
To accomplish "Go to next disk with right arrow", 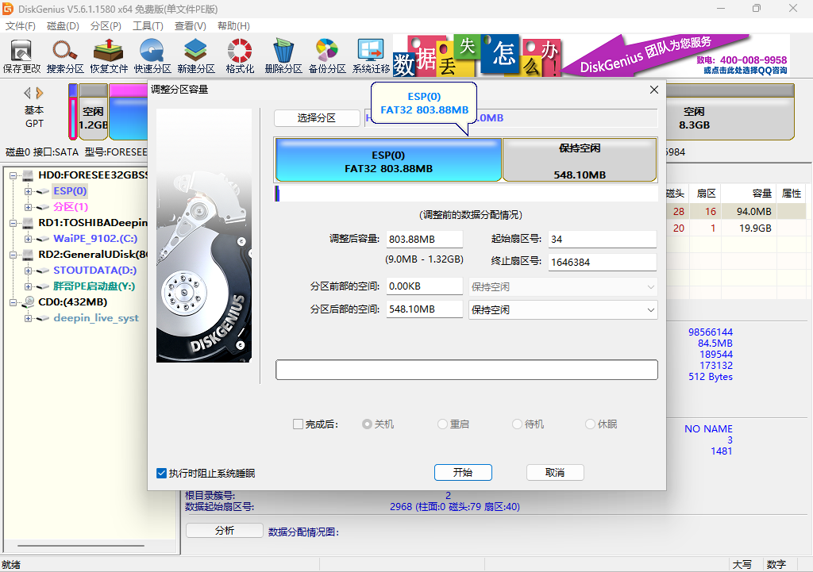I will (40, 94).
